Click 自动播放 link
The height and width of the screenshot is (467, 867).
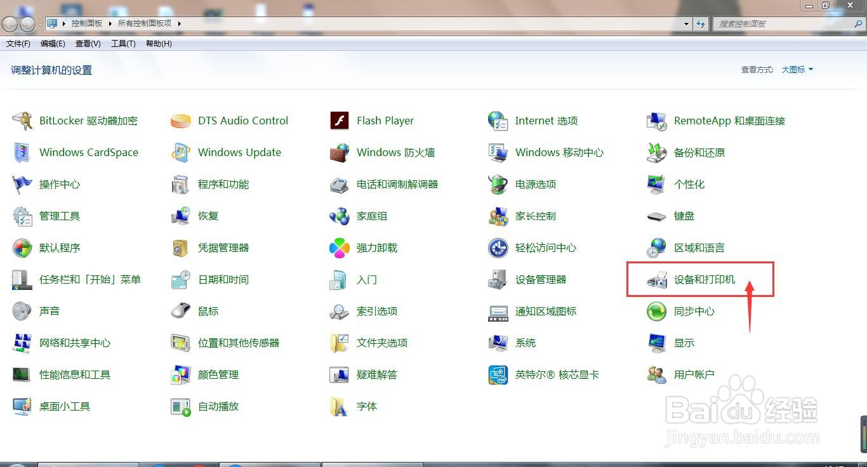point(218,406)
